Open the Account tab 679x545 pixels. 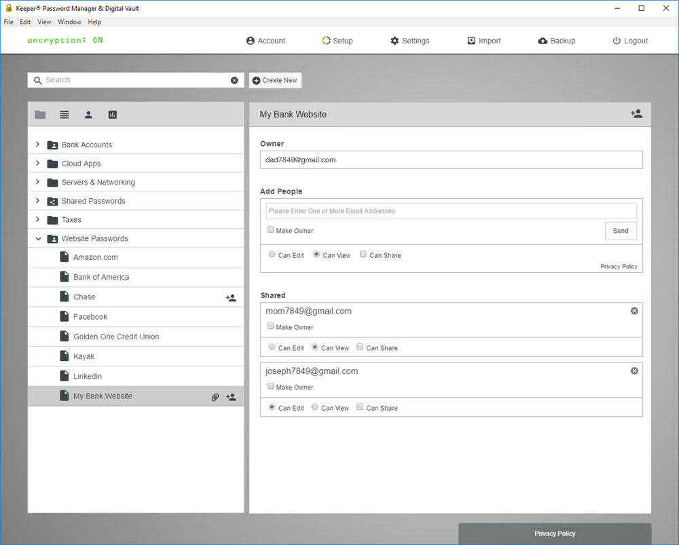click(266, 41)
